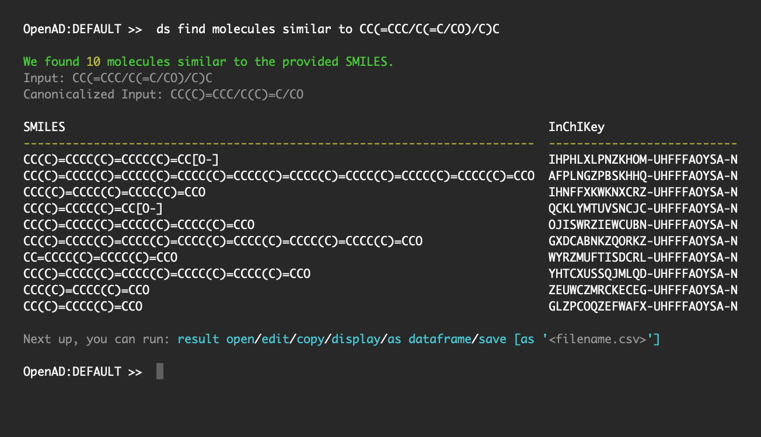This screenshot has width=761, height=437.
Task: Select InChIKey IHPHLXLPNZKHOM-UHFFFAOYSA-N
Action: [643, 160]
